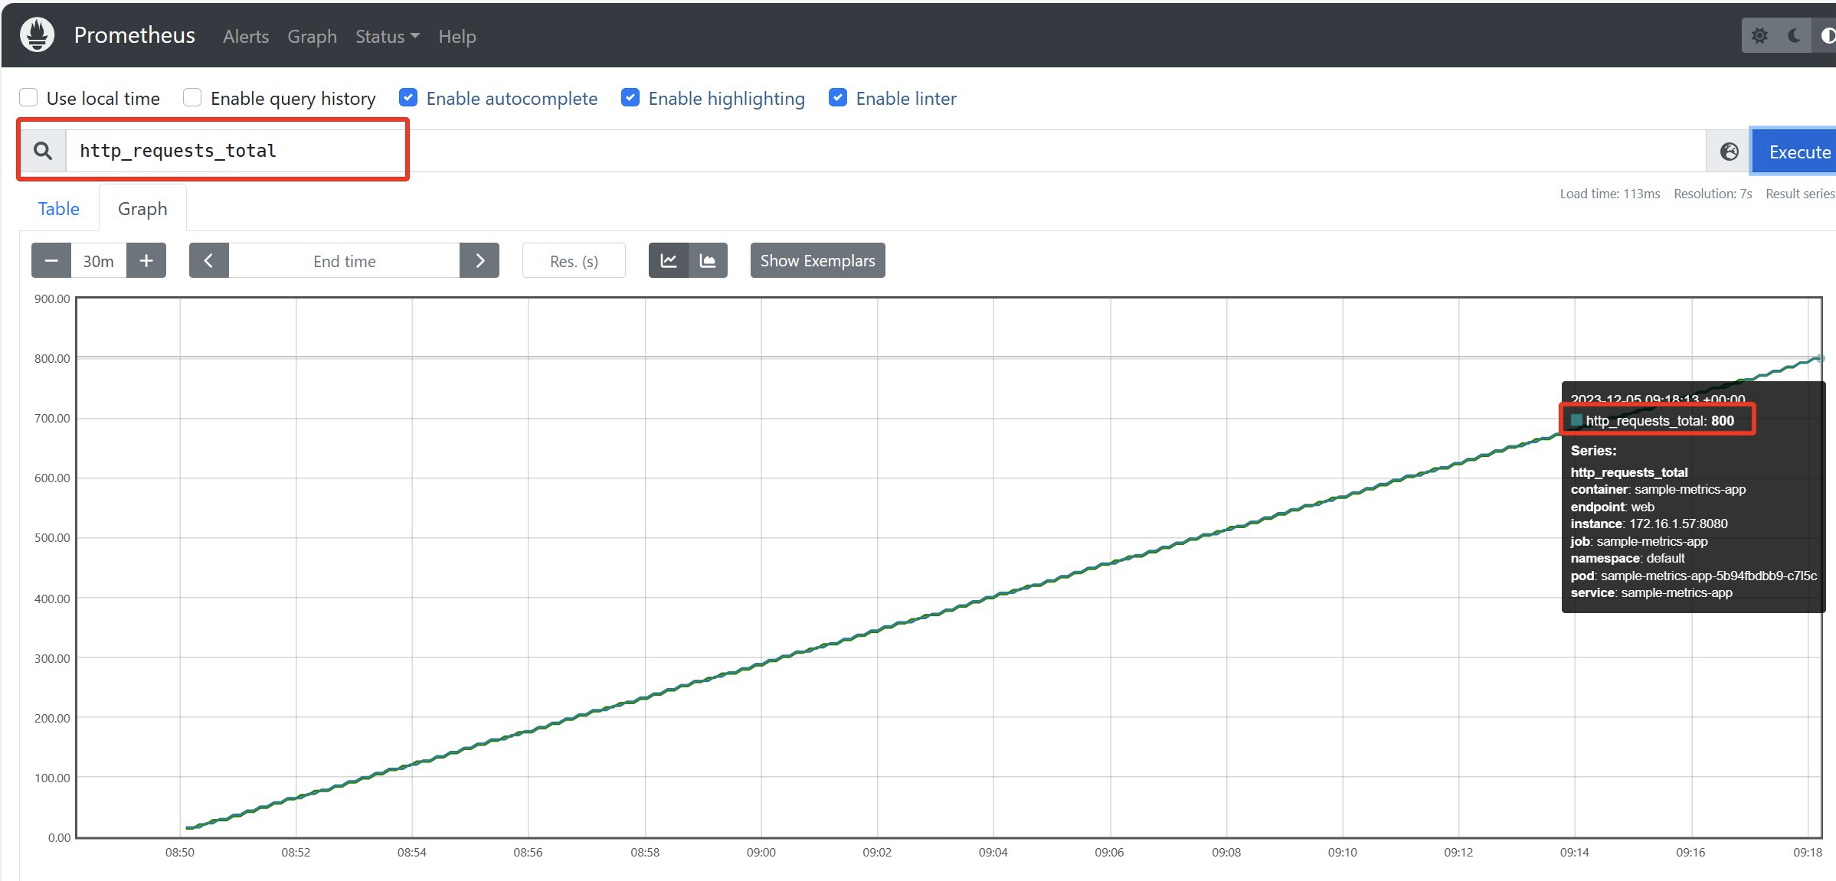Click the Prometheus torch logo icon
Image resolution: width=1836 pixels, height=881 pixels.
coord(37,35)
